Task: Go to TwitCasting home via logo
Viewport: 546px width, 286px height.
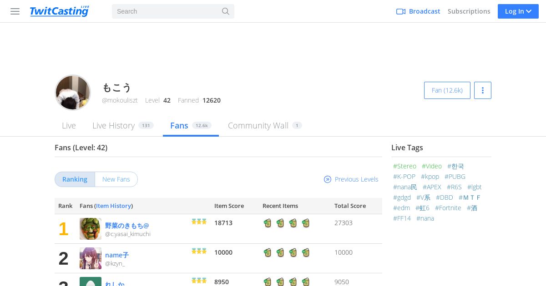Action: 60,11
